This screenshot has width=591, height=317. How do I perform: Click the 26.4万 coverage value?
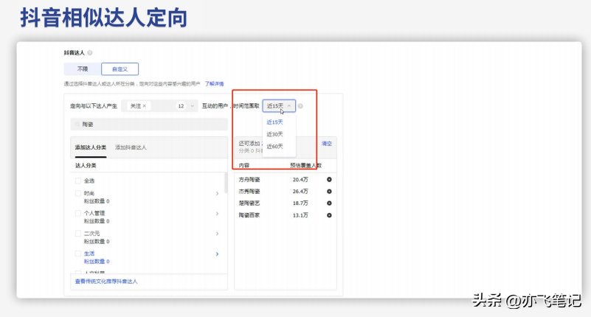click(x=300, y=191)
